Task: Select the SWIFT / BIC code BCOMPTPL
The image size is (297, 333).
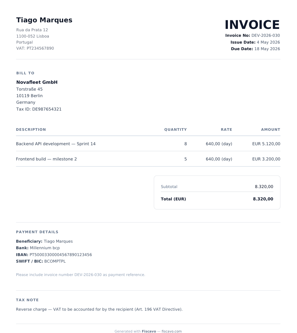Action: (x=55, y=261)
